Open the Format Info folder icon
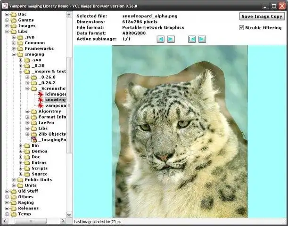Image resolution: width=288 pixels, height=226 pixels. pos(34,117)
